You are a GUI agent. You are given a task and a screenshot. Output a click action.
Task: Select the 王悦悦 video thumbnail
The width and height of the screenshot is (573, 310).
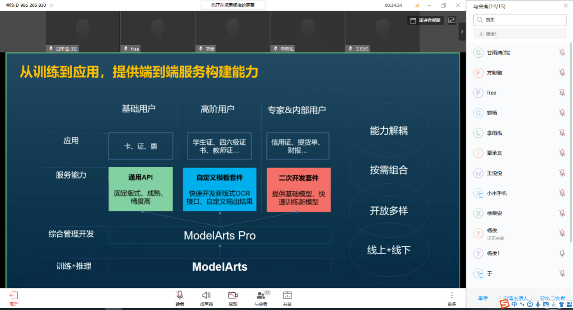[x=382, y=32]
